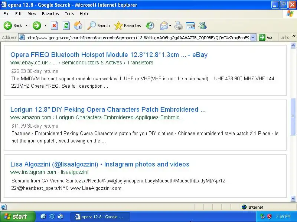Click the red security shield tray icon
Viewport: 297px width, 222px height.
point(269,216)
